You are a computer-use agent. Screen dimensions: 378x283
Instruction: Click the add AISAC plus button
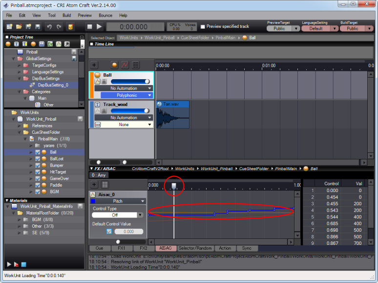tap(94, 184)
